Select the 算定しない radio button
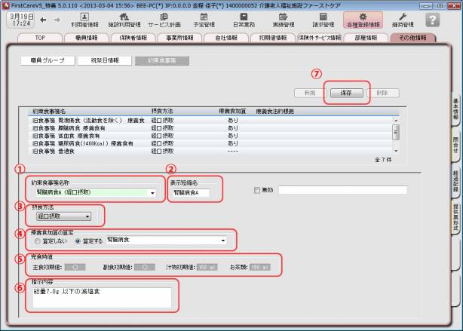Screen dimensions: 463x331 point(35,241)
